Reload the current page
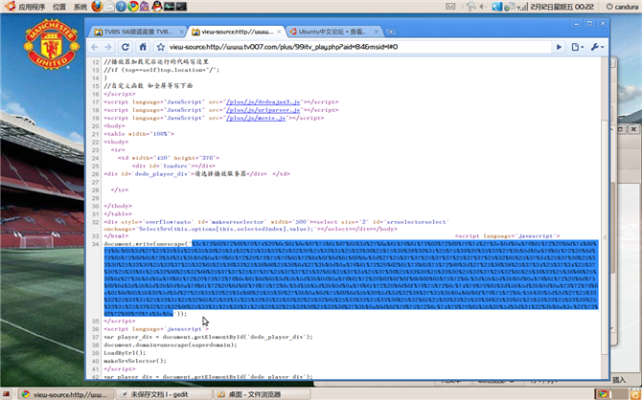Screen dimensions: 642x400 [126, 47]
